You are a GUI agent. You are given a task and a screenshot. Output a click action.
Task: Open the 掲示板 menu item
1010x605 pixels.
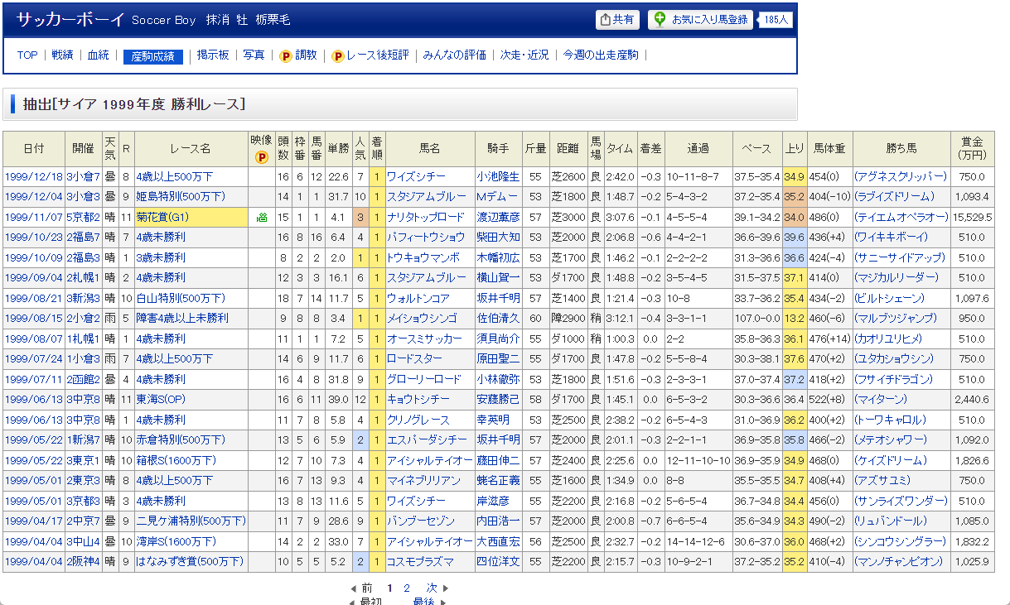tap(213, 55)
